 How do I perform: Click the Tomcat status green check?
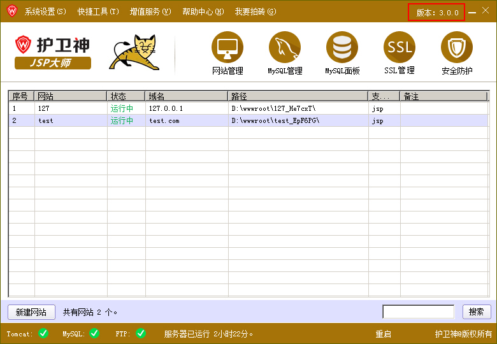43,333
